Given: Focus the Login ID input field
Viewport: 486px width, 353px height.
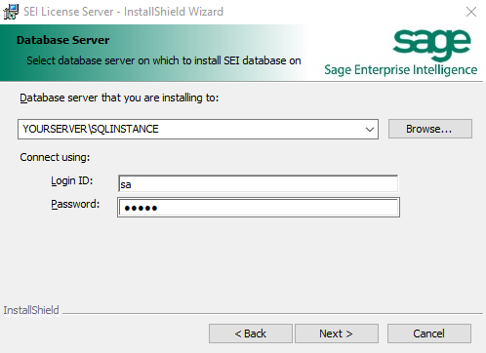Looking at the screenshot, I should pyautogui.click(x=258, y=184).
